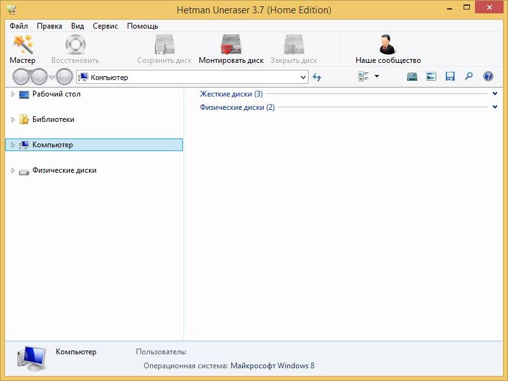The height and width of the screenshot is (381, 508).
Task: Expand Рабочий стол tree node
Action: (x=13, y=94)
